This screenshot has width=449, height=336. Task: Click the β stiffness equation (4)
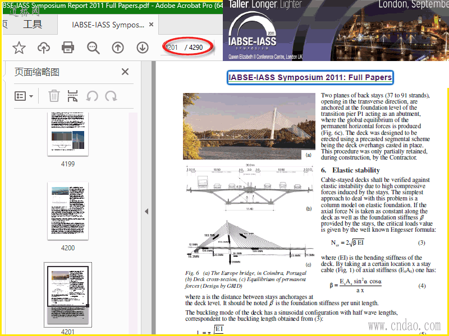point(356,286)
